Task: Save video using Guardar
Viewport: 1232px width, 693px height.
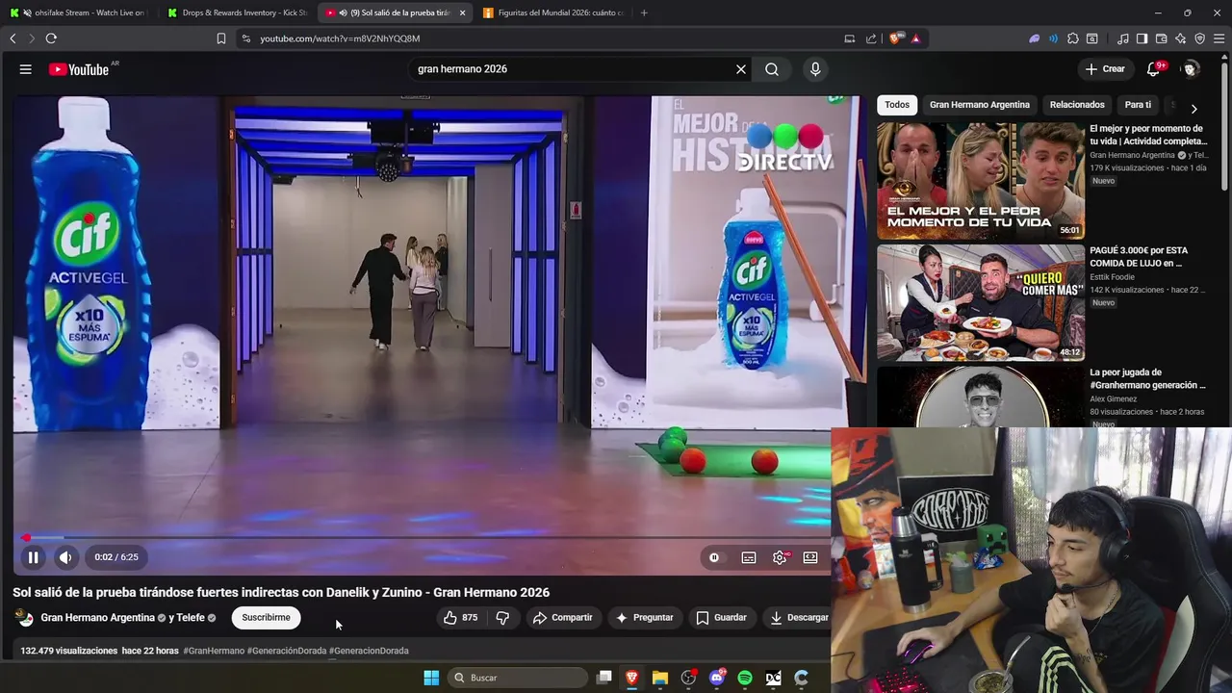Action: pos(721,618)
